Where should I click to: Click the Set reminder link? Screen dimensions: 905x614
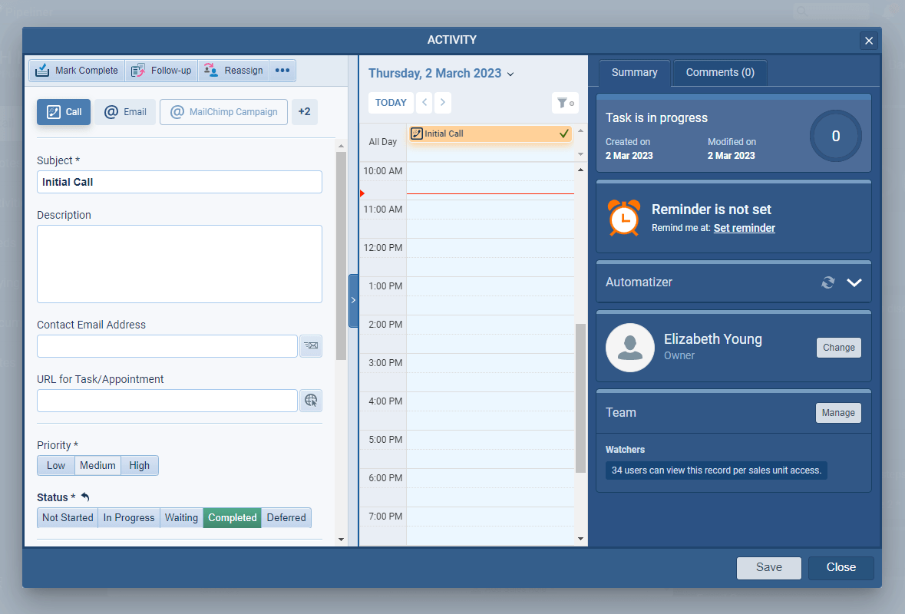tap(744, 228)
